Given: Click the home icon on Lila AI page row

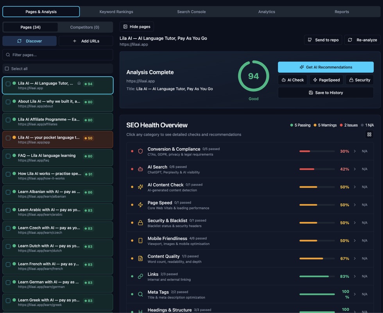Looking at the screenshot, I should [x=79, y=83].
